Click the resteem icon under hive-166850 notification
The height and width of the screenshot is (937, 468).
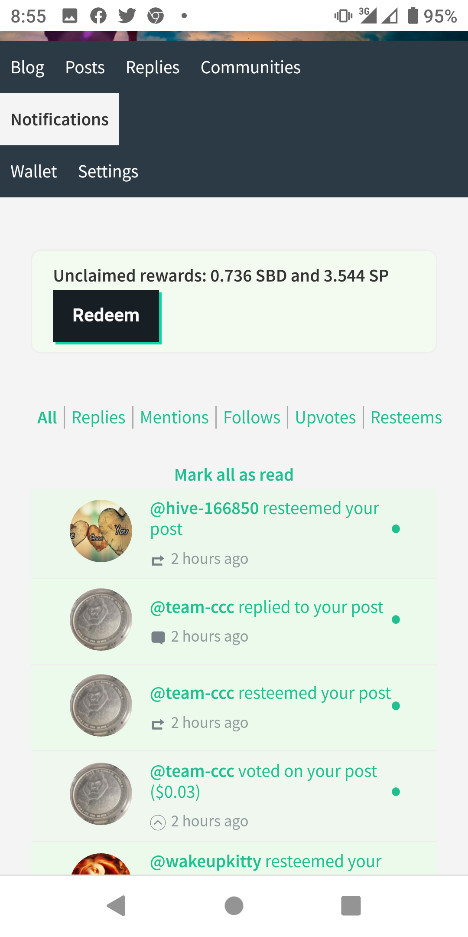point(158,560)
